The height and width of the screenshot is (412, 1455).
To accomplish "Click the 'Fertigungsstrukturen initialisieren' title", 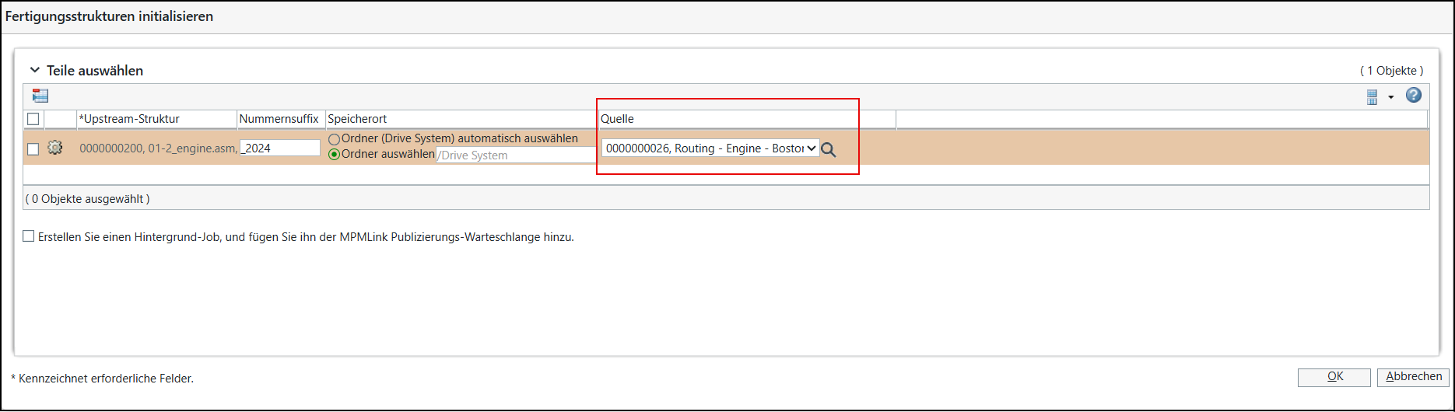I will 110,16.
